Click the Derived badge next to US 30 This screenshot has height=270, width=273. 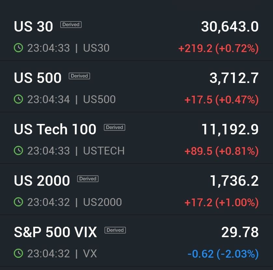point(71,24)
